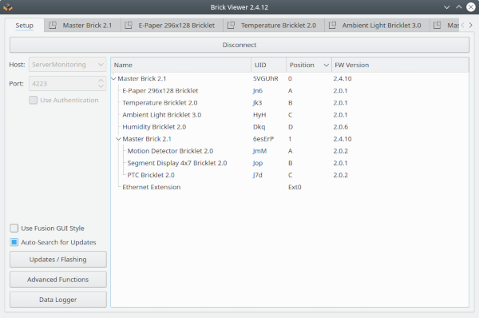This screenshot has height=318, width=479.
Task: Enable Use Fusion GUI Style checkbox
Action: coord(14,228)
